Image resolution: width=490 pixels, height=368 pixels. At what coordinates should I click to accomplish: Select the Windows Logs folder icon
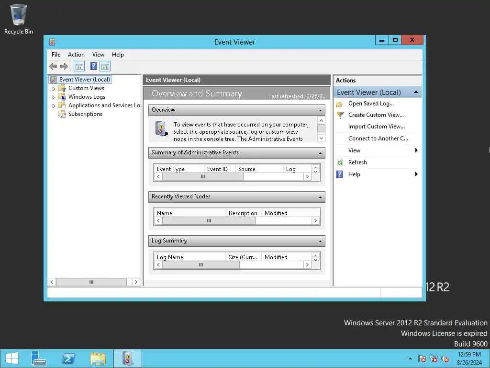click(62, 97)
